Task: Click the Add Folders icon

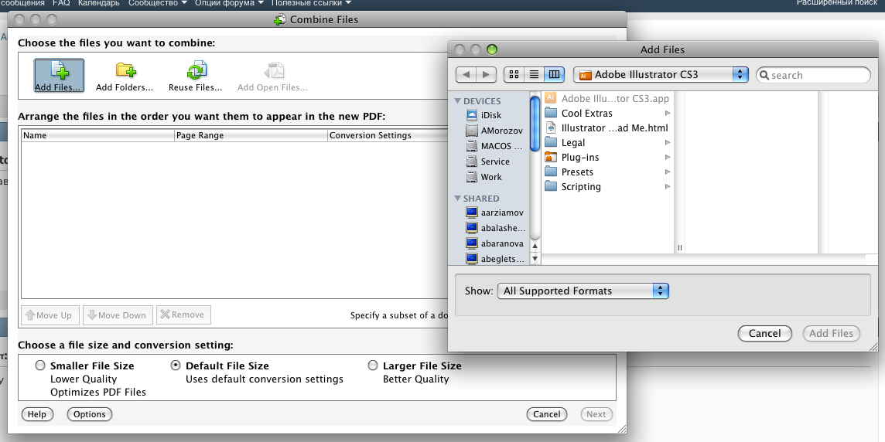Action: tap(125, 76)
